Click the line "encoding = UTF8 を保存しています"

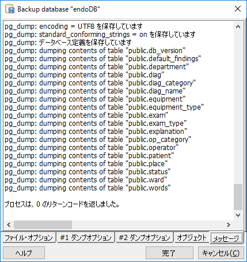74,27
